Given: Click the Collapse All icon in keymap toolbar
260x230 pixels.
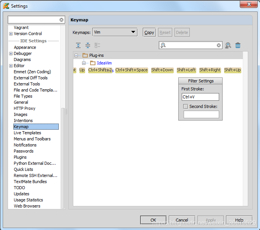Looking at the screenshot, I should [x=88, y=45].
